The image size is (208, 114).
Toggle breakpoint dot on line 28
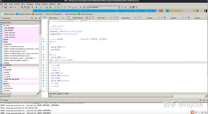click(43, 91)
